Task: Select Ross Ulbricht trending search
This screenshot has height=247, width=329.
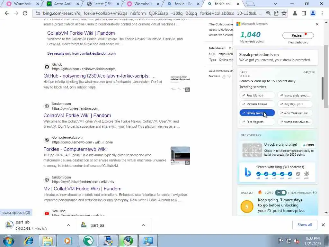Action: click(x=257, y=95)
